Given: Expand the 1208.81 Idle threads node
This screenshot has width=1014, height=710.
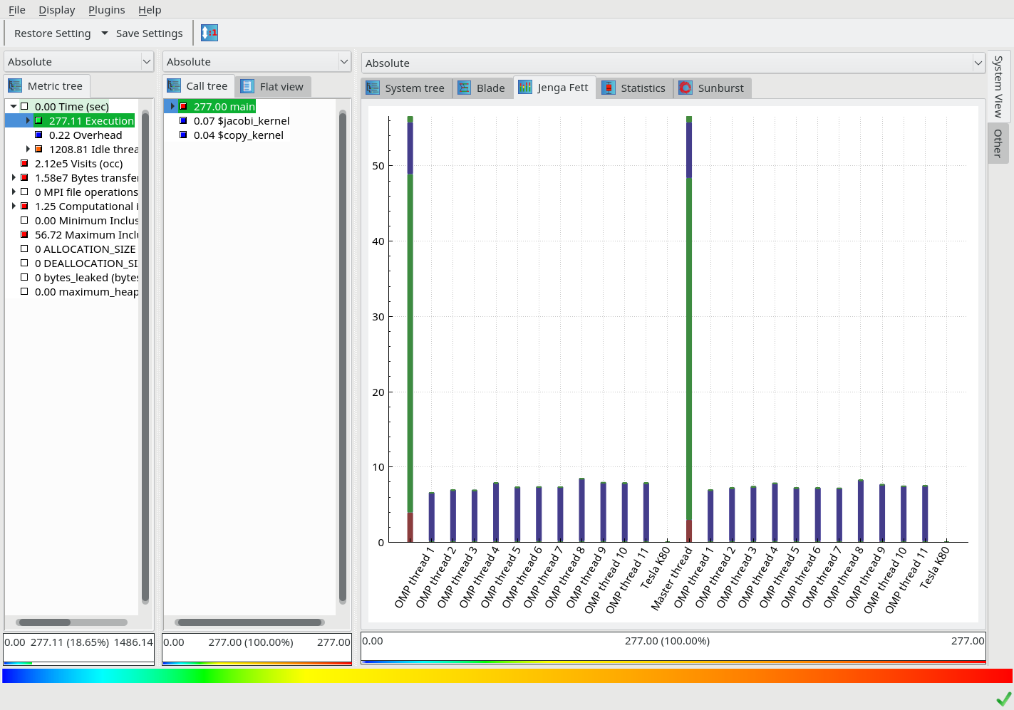Looking at the screenshot, I should (28, 149).
